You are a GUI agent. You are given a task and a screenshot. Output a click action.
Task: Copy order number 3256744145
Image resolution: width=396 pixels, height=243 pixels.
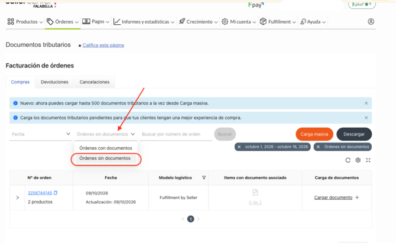pos(56,193)
